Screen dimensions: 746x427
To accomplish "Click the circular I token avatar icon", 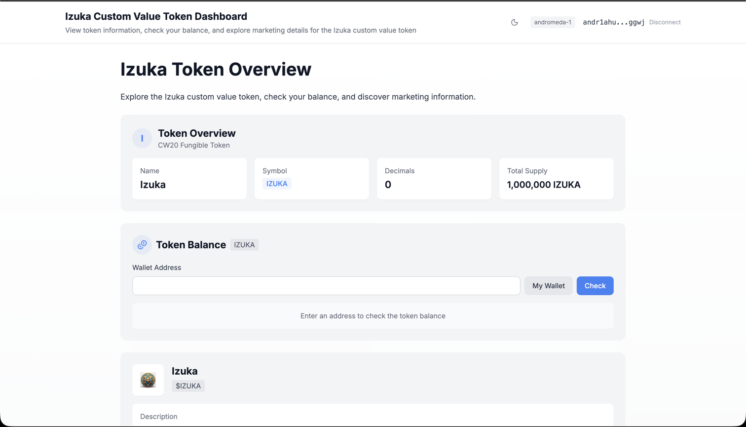I will (142, 138).
